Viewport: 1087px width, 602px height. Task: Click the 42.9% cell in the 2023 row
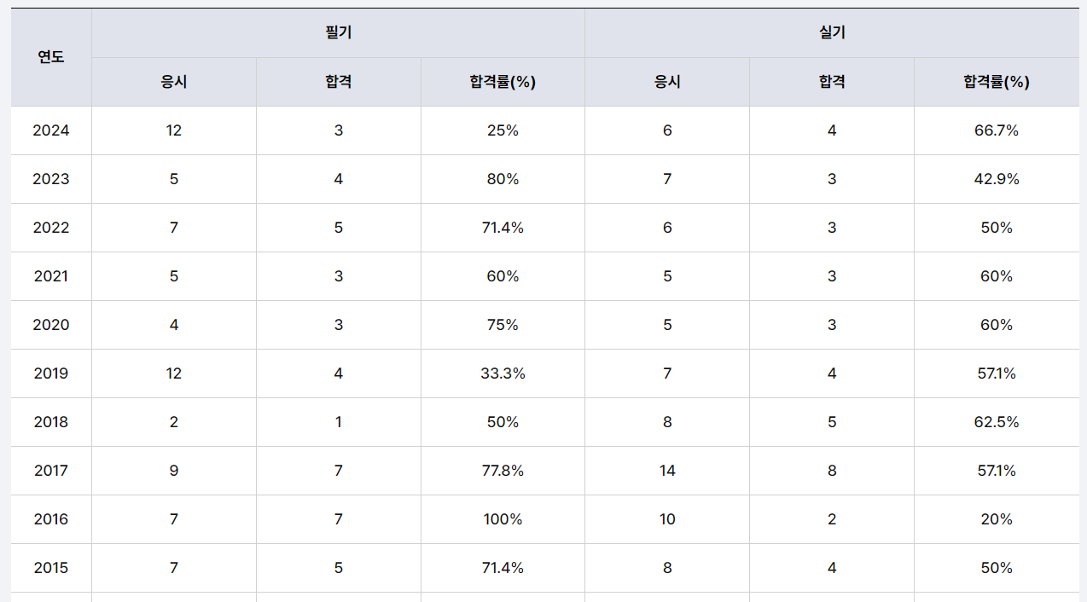pos(996,179)
